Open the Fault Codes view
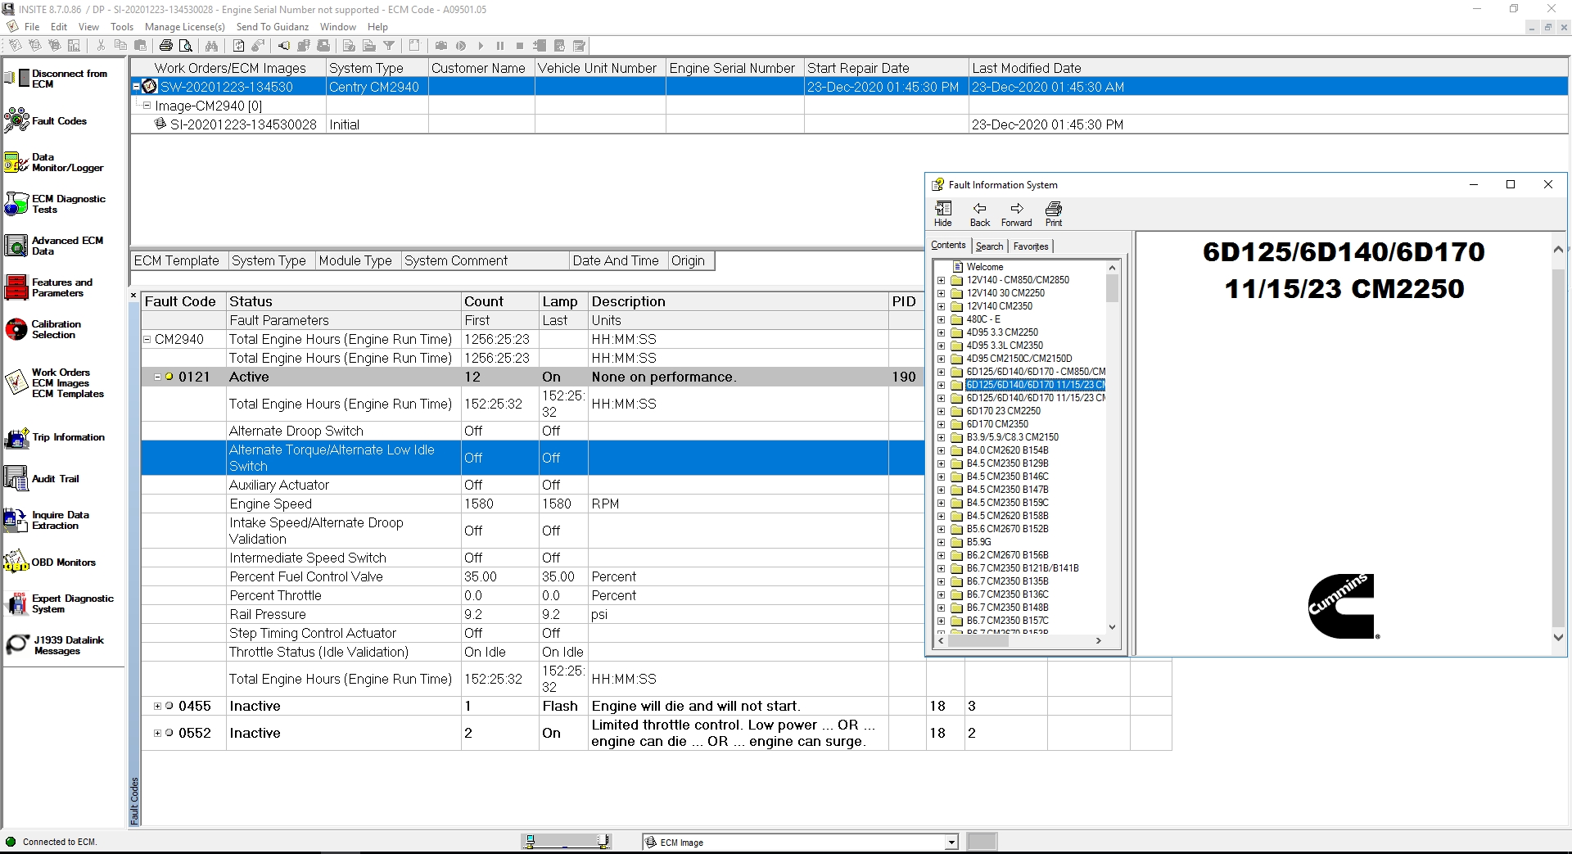 (46, 121)
